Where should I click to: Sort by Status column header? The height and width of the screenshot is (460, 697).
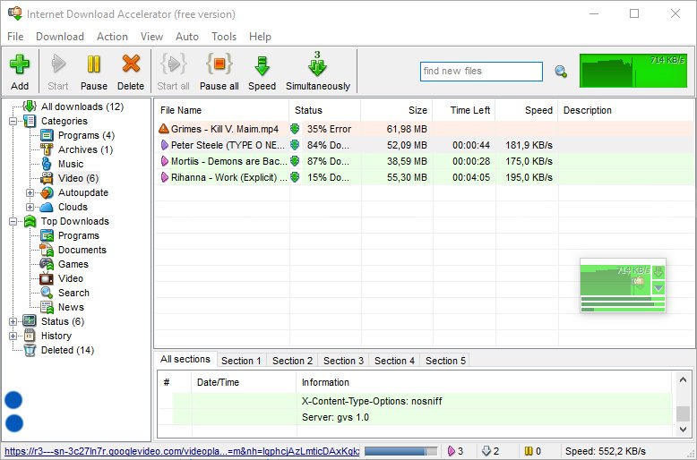pos(325,110)
